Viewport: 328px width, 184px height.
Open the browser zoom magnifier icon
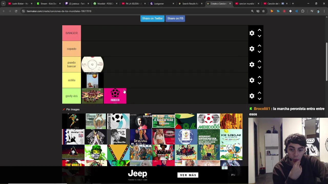coord(252,11)
